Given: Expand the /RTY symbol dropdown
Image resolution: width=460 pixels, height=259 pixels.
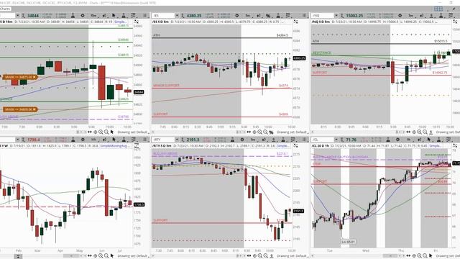Looking at the screenshot, I should tap(177, 140).
